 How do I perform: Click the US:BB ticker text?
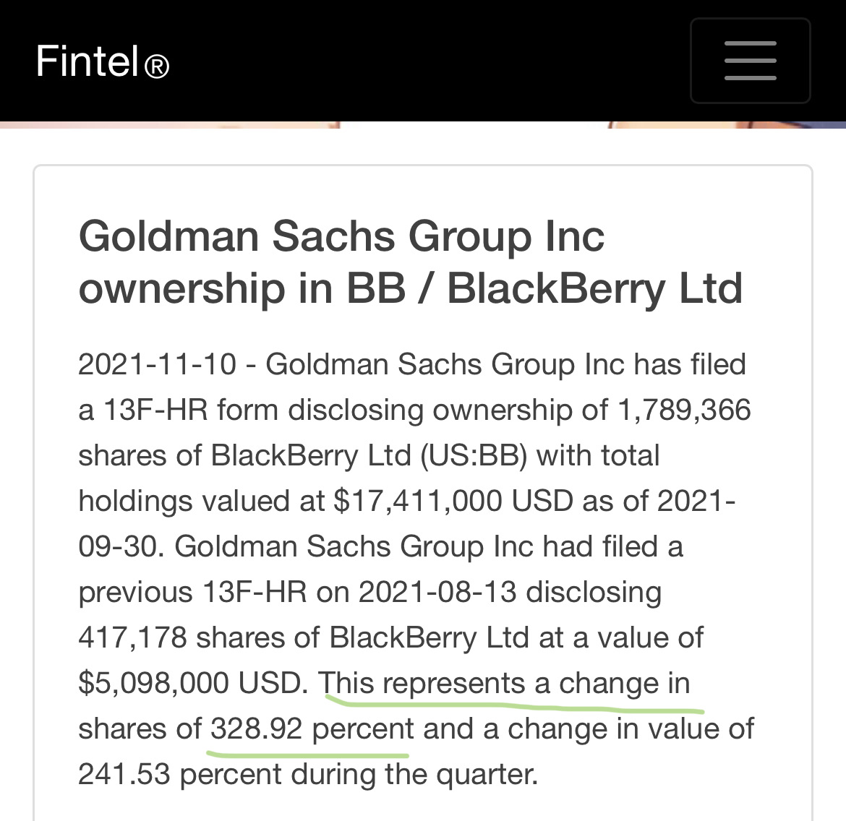tap(473, 456)
